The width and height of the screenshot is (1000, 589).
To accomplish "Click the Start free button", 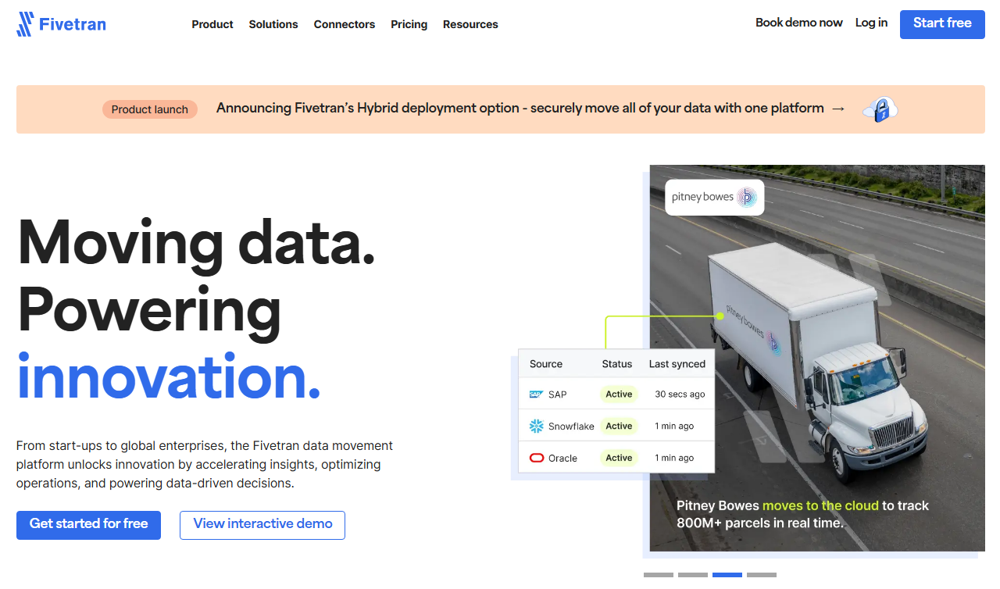I will (942, 23).
